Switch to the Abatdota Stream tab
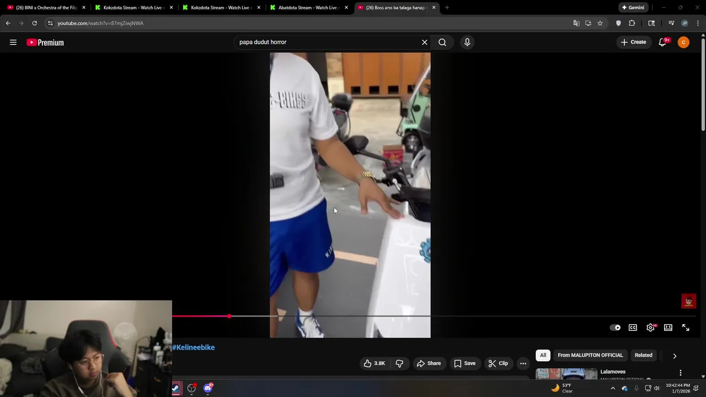Viewport: 706px width, 397px height. [x=309, y=8]
